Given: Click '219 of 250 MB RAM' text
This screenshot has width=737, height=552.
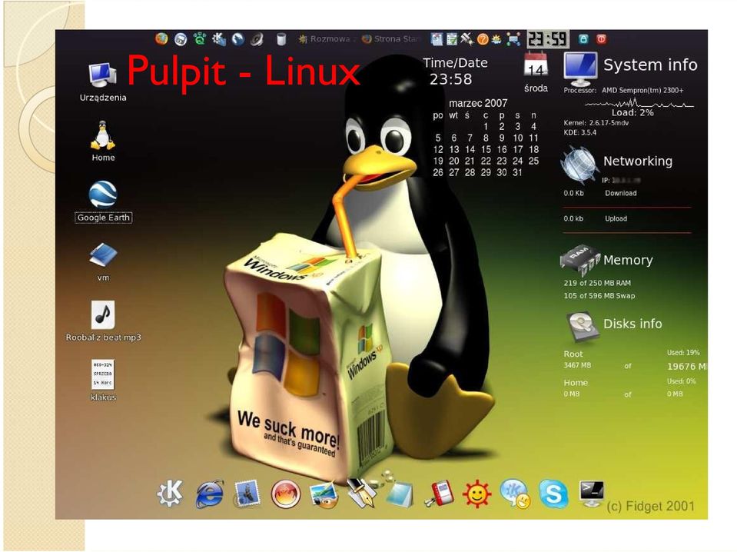Looking at the screenshot, I should 597,283.
